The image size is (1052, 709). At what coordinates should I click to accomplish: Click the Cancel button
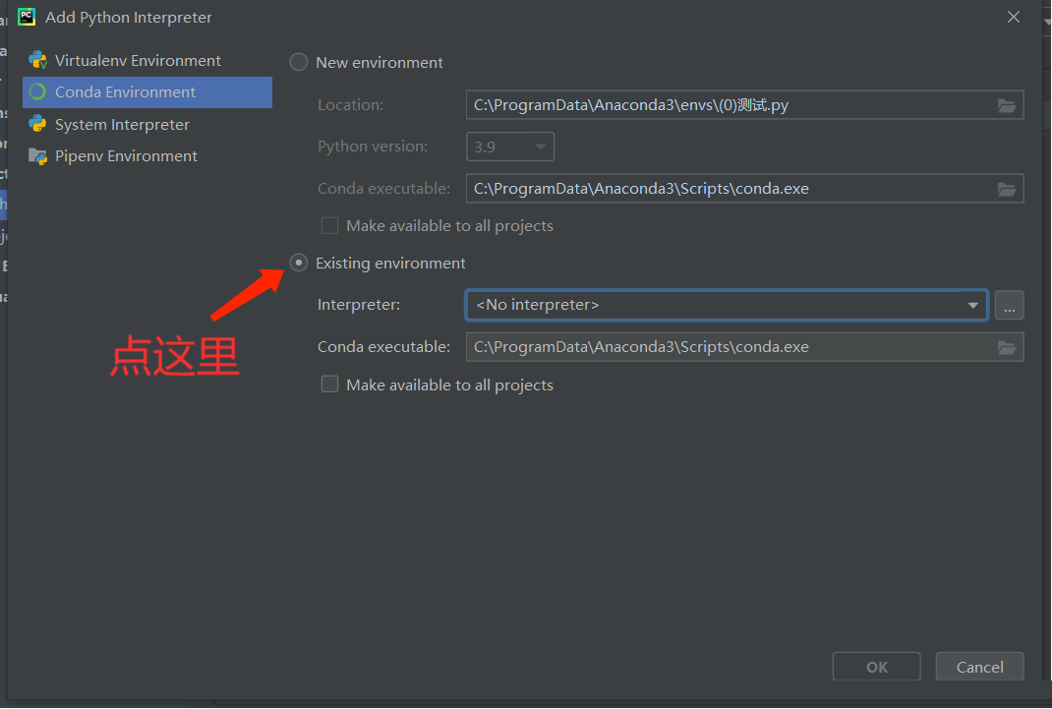pyautogui.click(x=979, y=666)
